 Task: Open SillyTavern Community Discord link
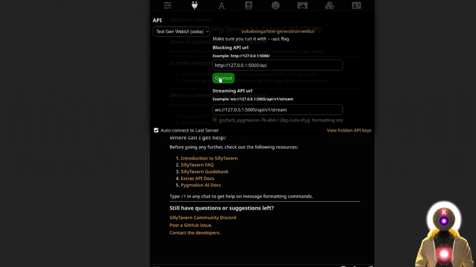tap(203, 217)
